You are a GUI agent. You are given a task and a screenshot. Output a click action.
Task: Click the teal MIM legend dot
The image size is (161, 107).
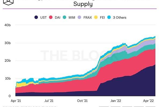click(x=64, y=17)
